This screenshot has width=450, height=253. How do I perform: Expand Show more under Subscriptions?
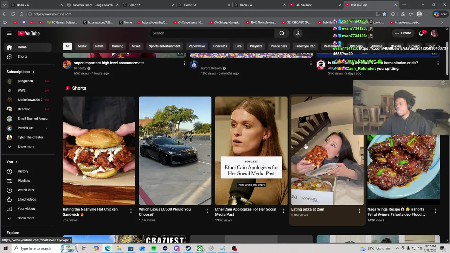(x=28, y=147)
